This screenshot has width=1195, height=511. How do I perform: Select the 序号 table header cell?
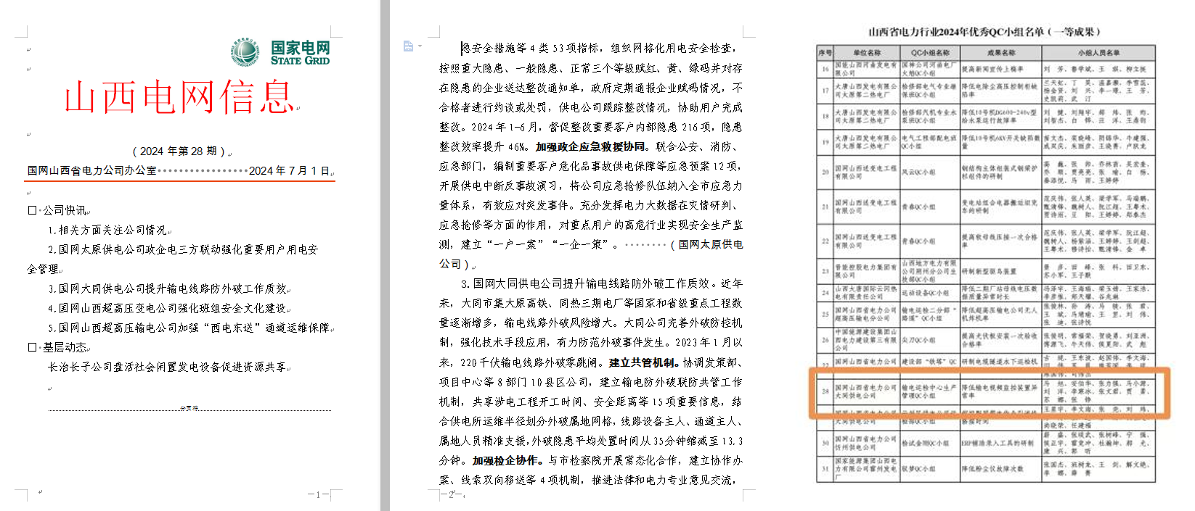825,53
